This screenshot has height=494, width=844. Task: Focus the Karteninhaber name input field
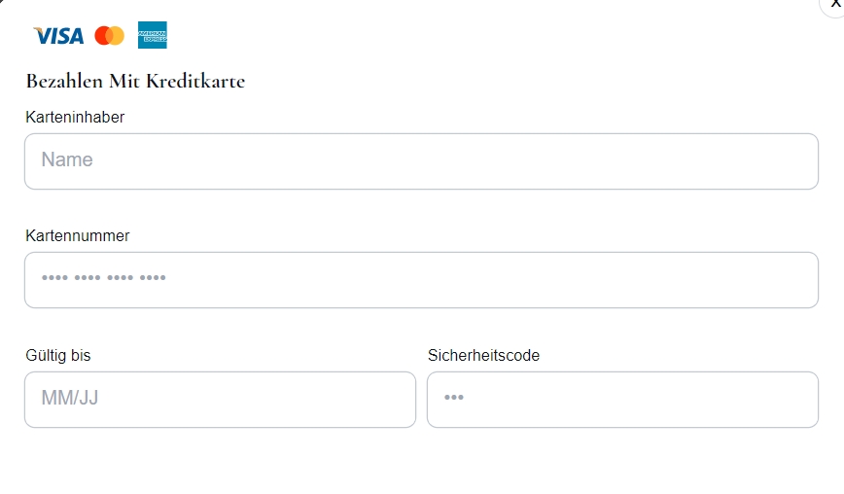click(x=421, y=161)
